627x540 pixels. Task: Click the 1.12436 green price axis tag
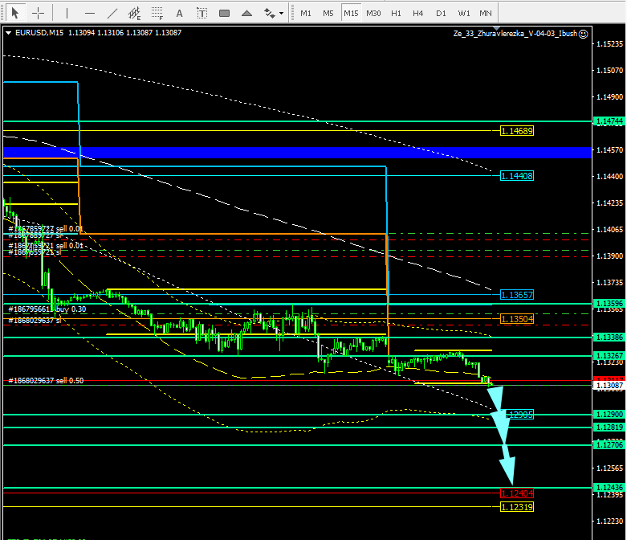(x=609, y=487)
